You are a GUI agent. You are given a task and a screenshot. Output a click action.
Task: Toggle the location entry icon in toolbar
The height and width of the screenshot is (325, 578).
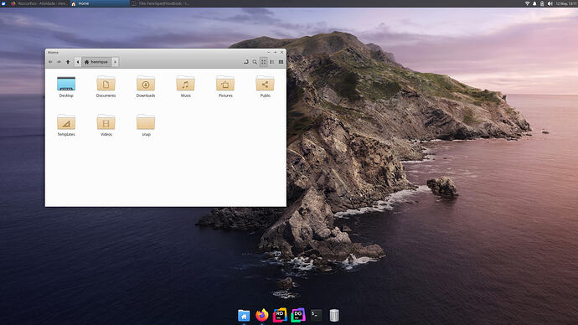pyautogui.click(x=246, y=62)
